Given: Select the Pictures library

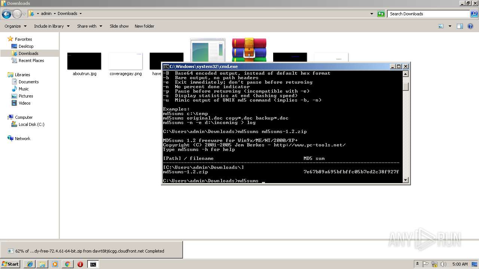Looking at the screenshot, I should tap(22, 96).
